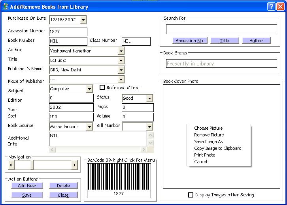Click Navigation scrollbar left arrow
The width and height of the screenshot is (287, 205).
pos(11,165)
